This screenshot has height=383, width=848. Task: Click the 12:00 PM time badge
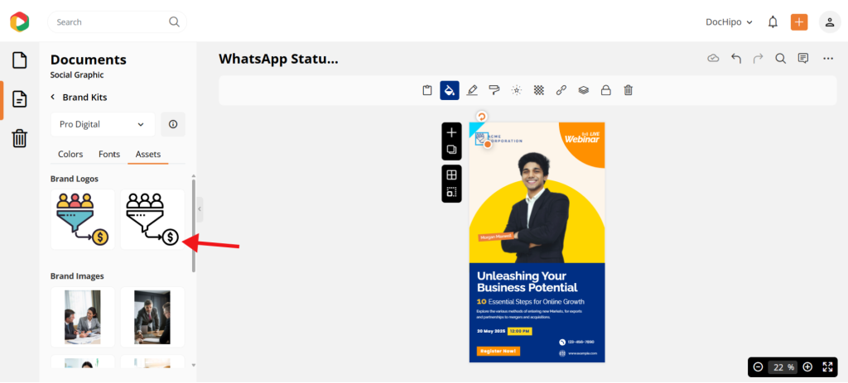click(x=519, y=331)
